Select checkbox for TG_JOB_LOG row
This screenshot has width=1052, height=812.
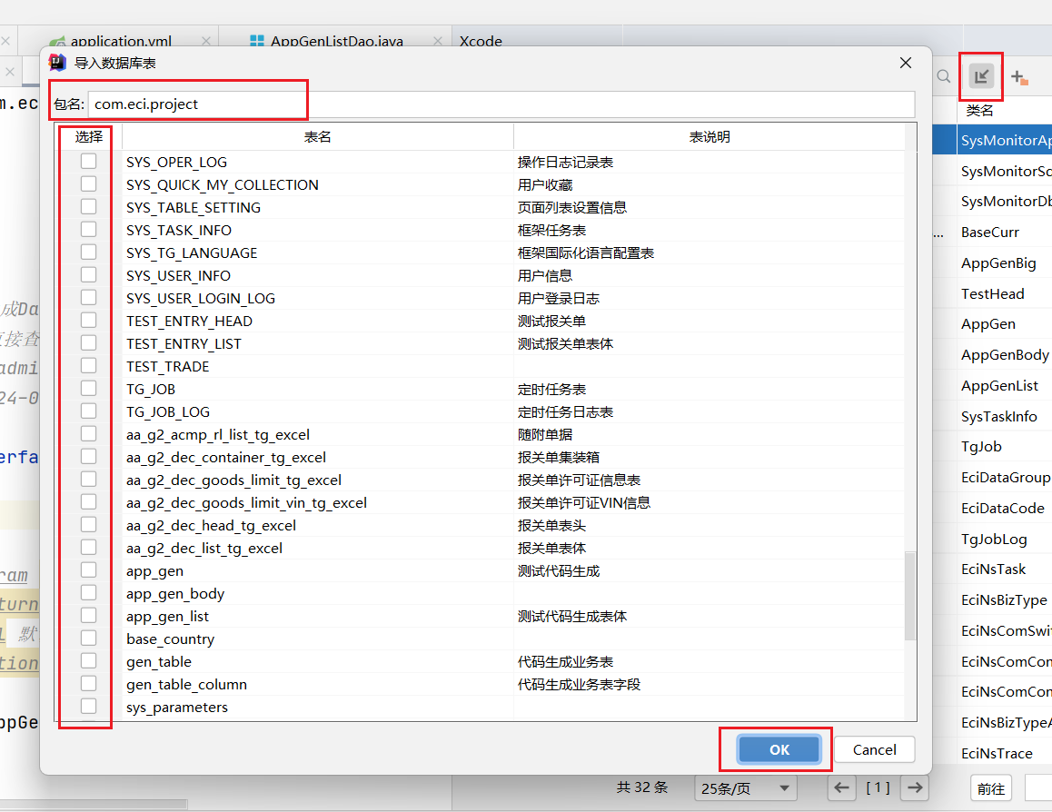coord(88,411)
